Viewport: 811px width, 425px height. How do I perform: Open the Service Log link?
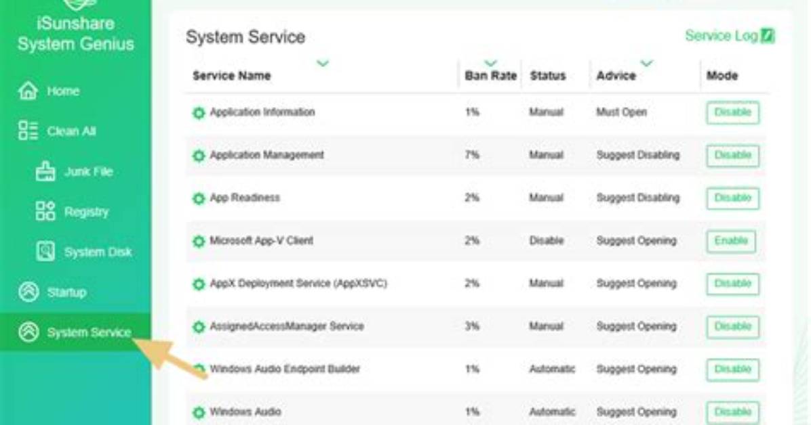pyautogui.click(x=721, y=36)
